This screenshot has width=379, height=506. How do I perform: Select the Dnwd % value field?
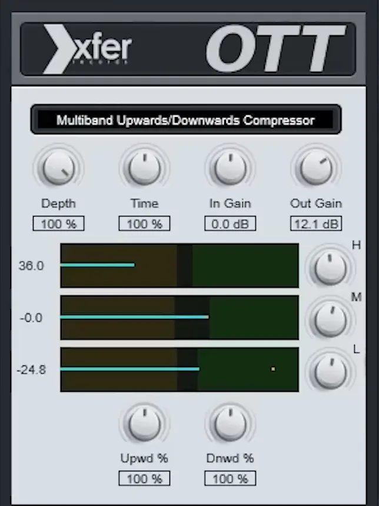click(230, 478)
